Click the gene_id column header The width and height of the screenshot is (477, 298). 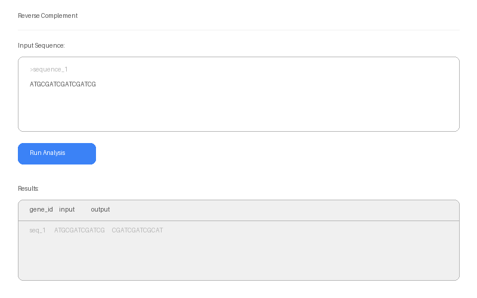point(41,210)
